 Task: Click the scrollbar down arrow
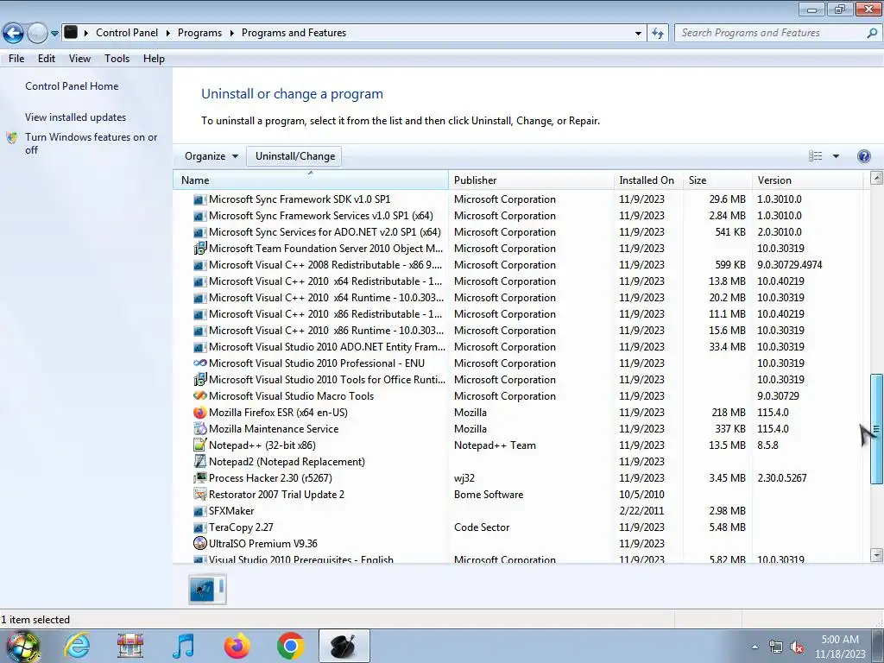tap(876, 555)
